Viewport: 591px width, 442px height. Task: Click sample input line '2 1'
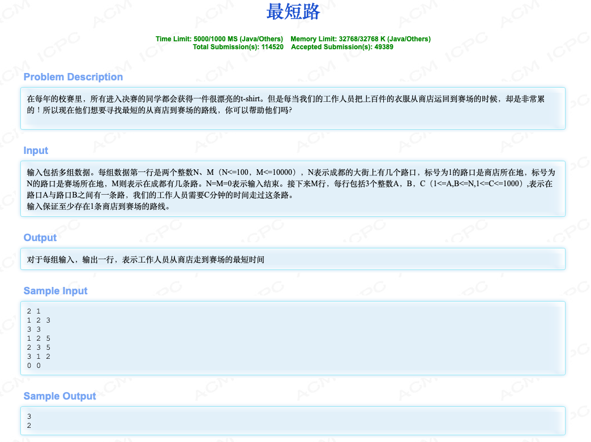[33, 311]
